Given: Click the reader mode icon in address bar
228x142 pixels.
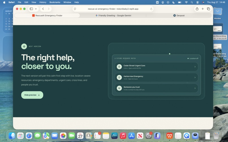Looking at the screenshot, I should (75, 9).
